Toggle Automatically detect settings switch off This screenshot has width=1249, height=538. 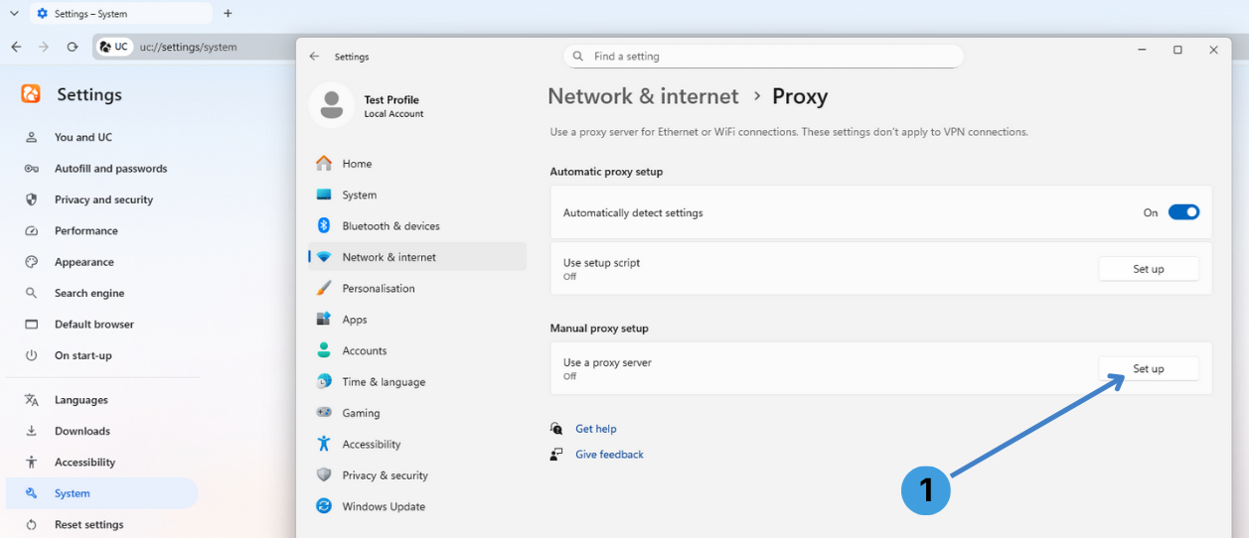click(1183, 212)
